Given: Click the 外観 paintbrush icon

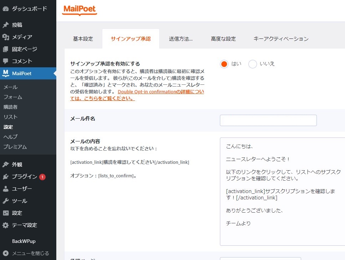Looking at the screenshot, I should 6,165.
